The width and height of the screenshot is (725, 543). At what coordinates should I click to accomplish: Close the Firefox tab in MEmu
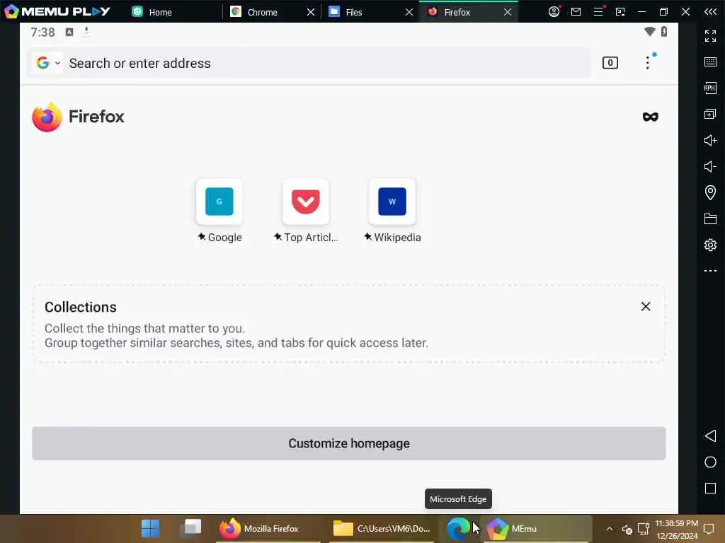click(x=507, y=12)
